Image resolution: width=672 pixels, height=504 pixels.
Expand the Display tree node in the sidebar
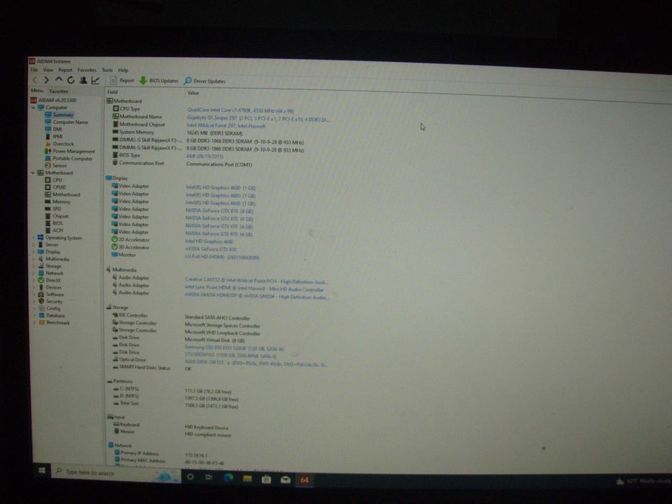[33, 252]
